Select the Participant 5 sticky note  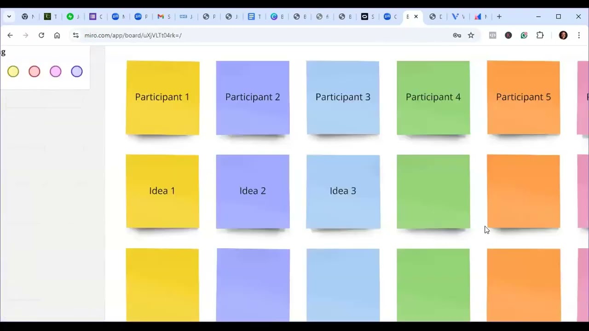524,97
